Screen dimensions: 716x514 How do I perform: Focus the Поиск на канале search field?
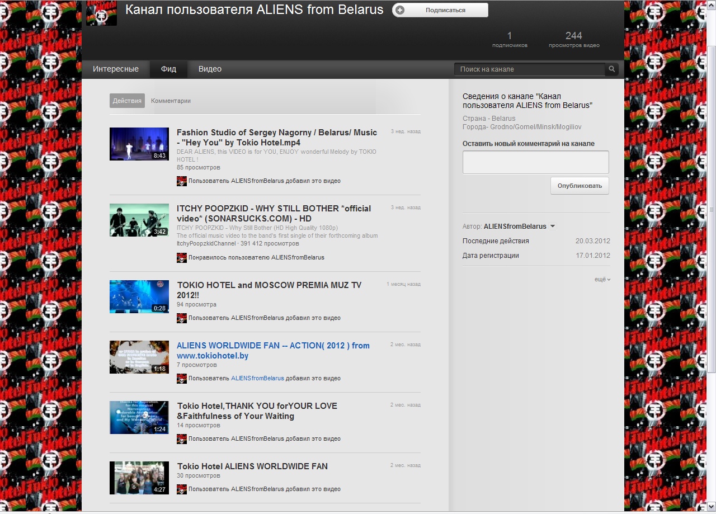[x=530, y=69]
